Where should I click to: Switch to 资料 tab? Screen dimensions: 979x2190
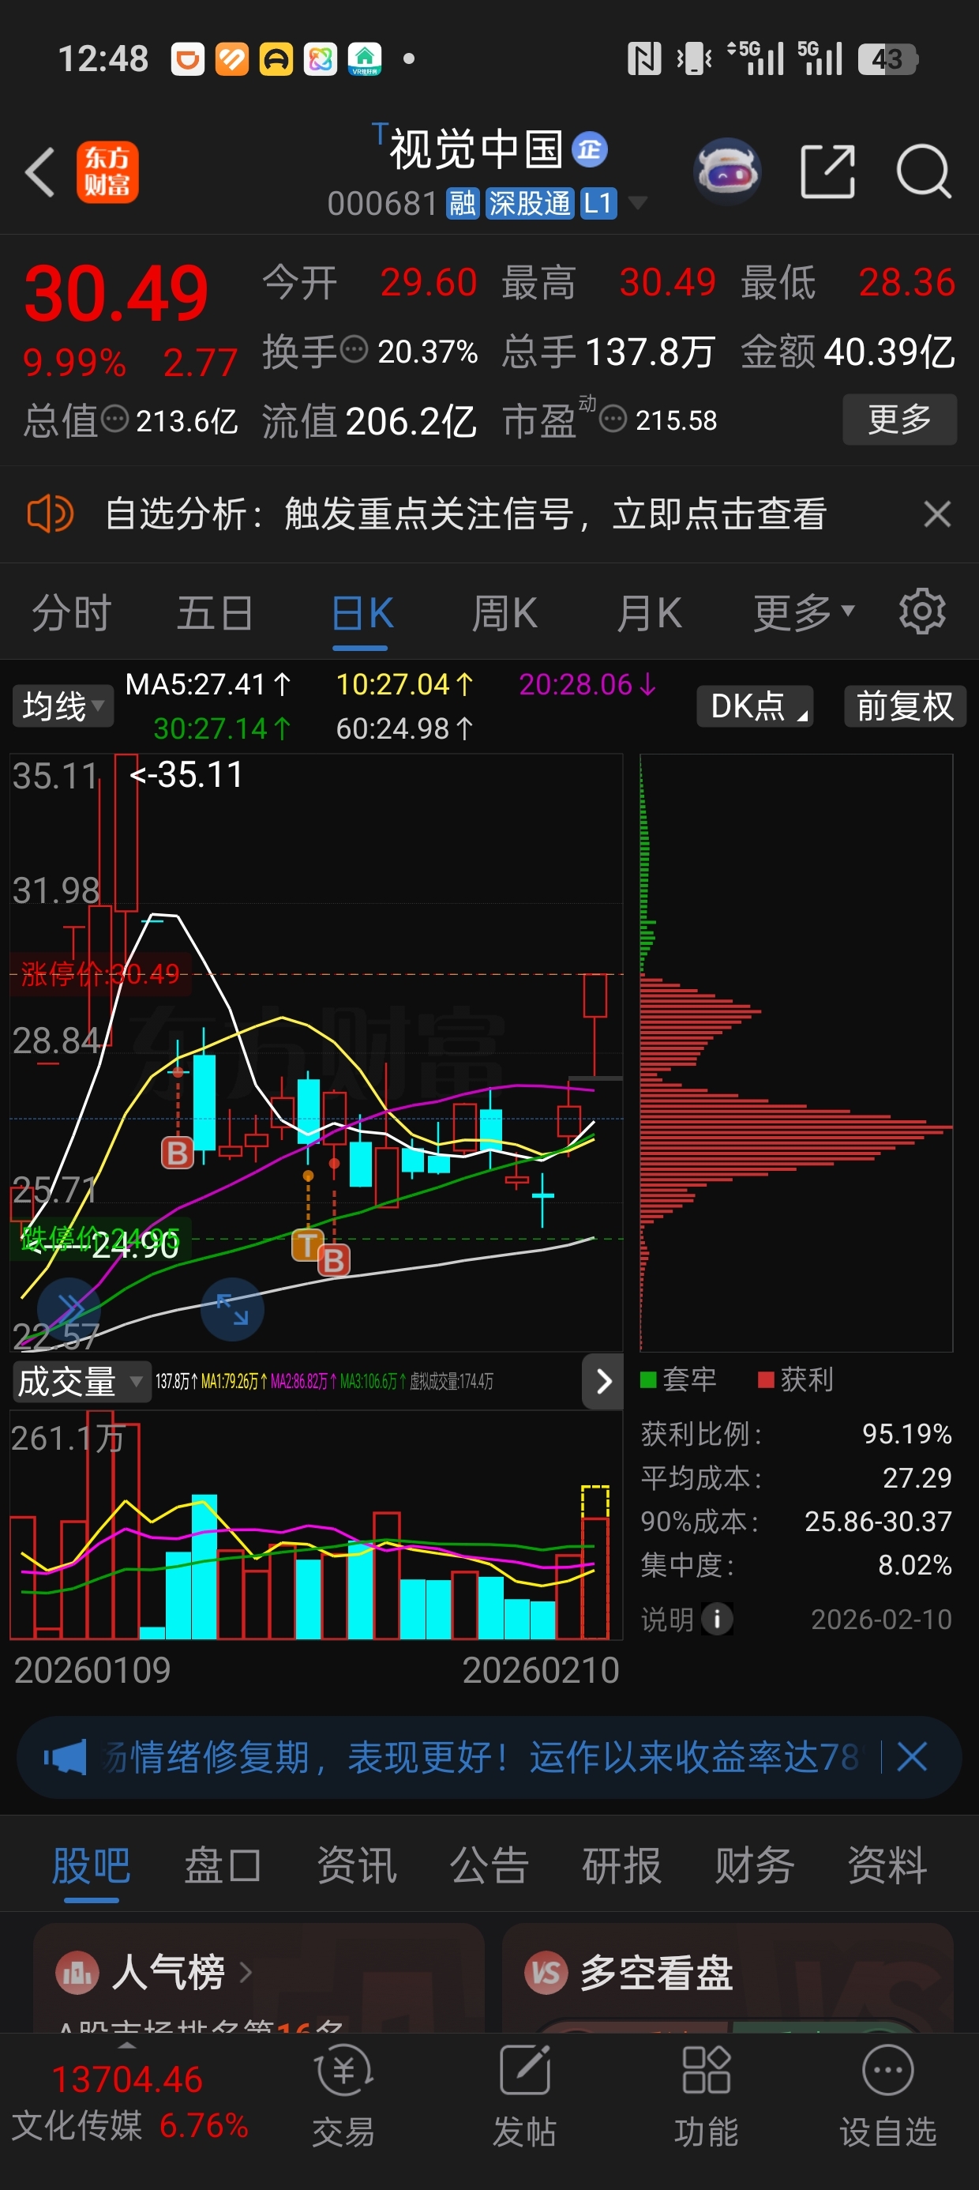click(x=887, y=1865)
